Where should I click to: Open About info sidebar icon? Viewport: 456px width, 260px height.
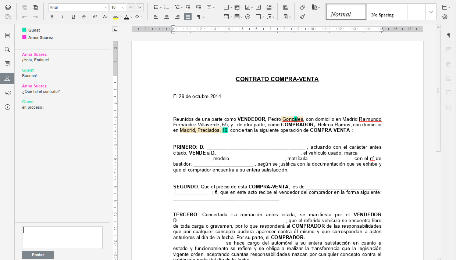(x=7, y=107)
